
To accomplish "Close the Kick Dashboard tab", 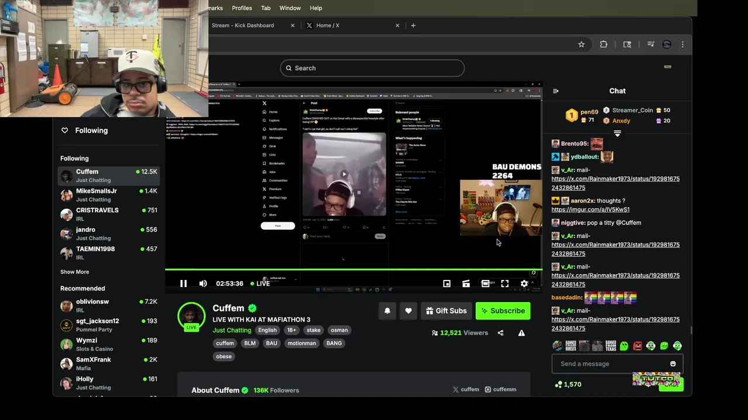I will point(293,26).
